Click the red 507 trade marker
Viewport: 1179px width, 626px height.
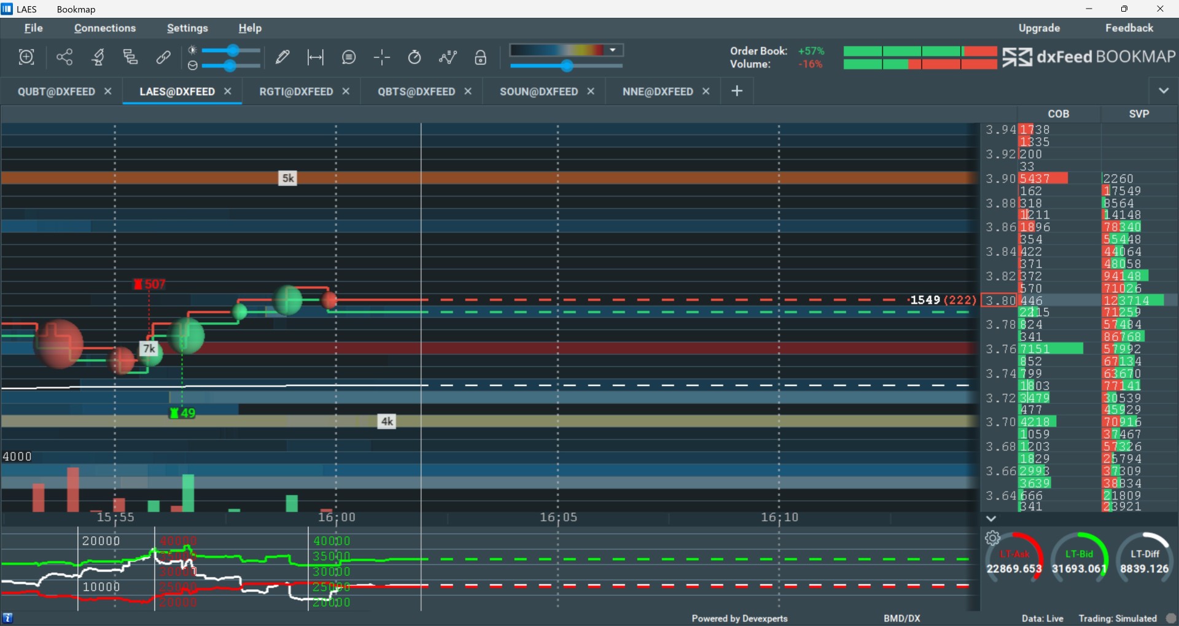tap(150, 284)
